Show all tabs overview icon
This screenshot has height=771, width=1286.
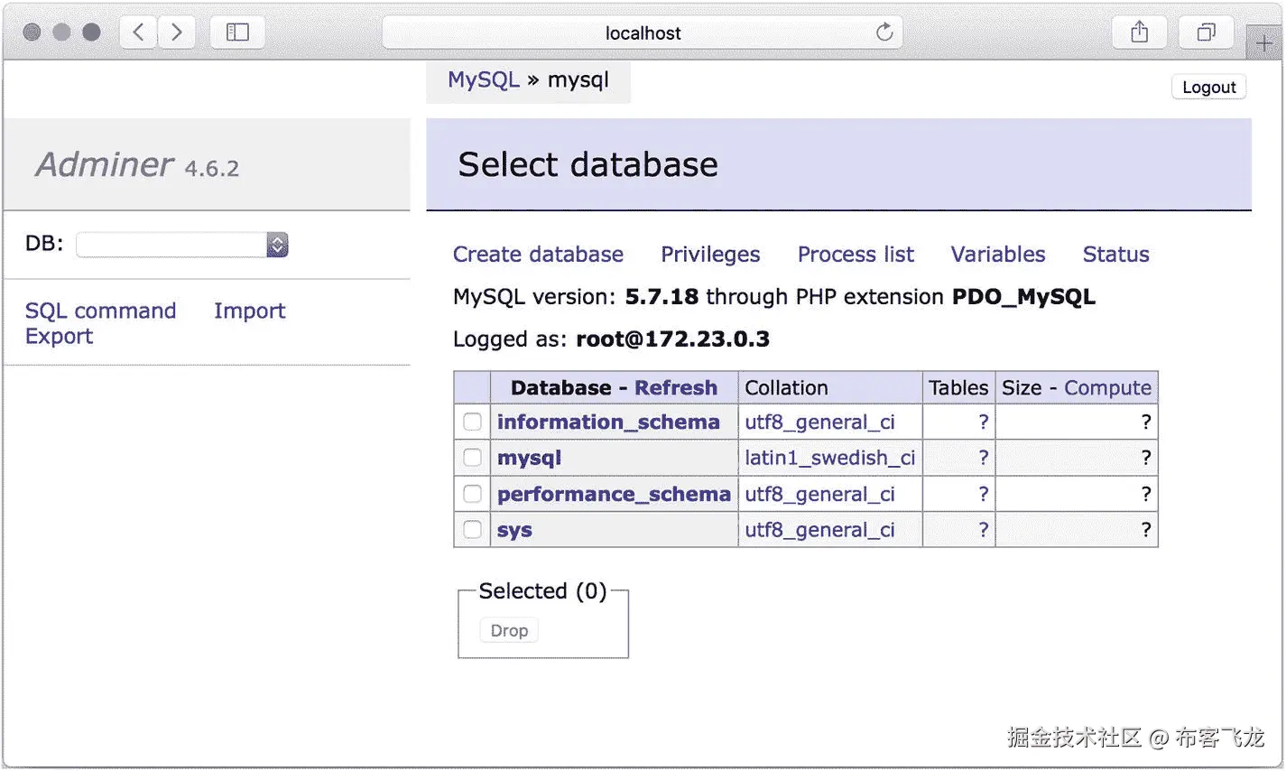[x=1206, y=33]
